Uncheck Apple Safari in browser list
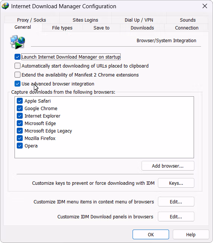Image resolution: width=213 pixels, height=243 pixels. [x=20, y=101]
